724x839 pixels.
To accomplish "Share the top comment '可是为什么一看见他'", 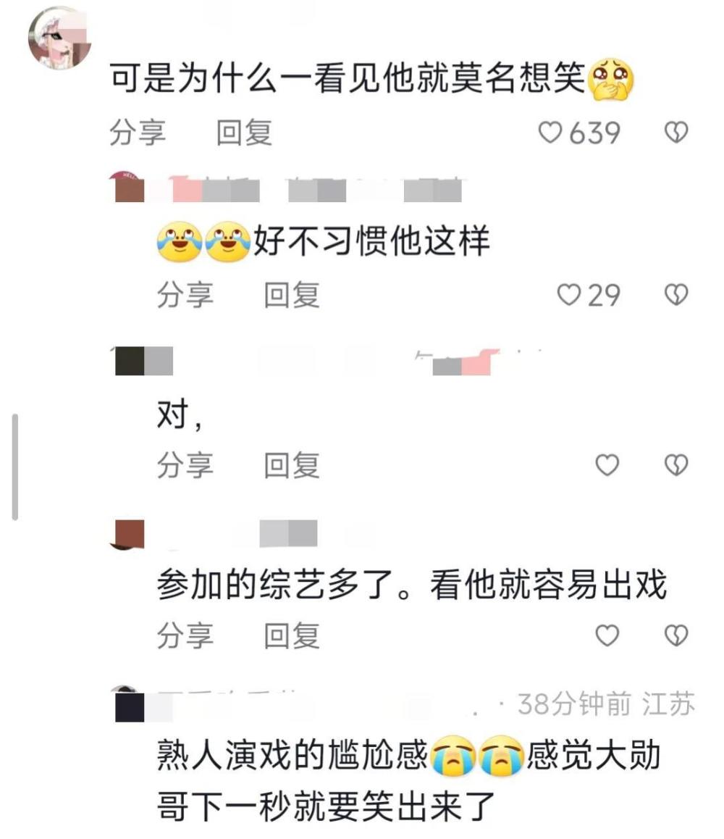I will 138,132.
